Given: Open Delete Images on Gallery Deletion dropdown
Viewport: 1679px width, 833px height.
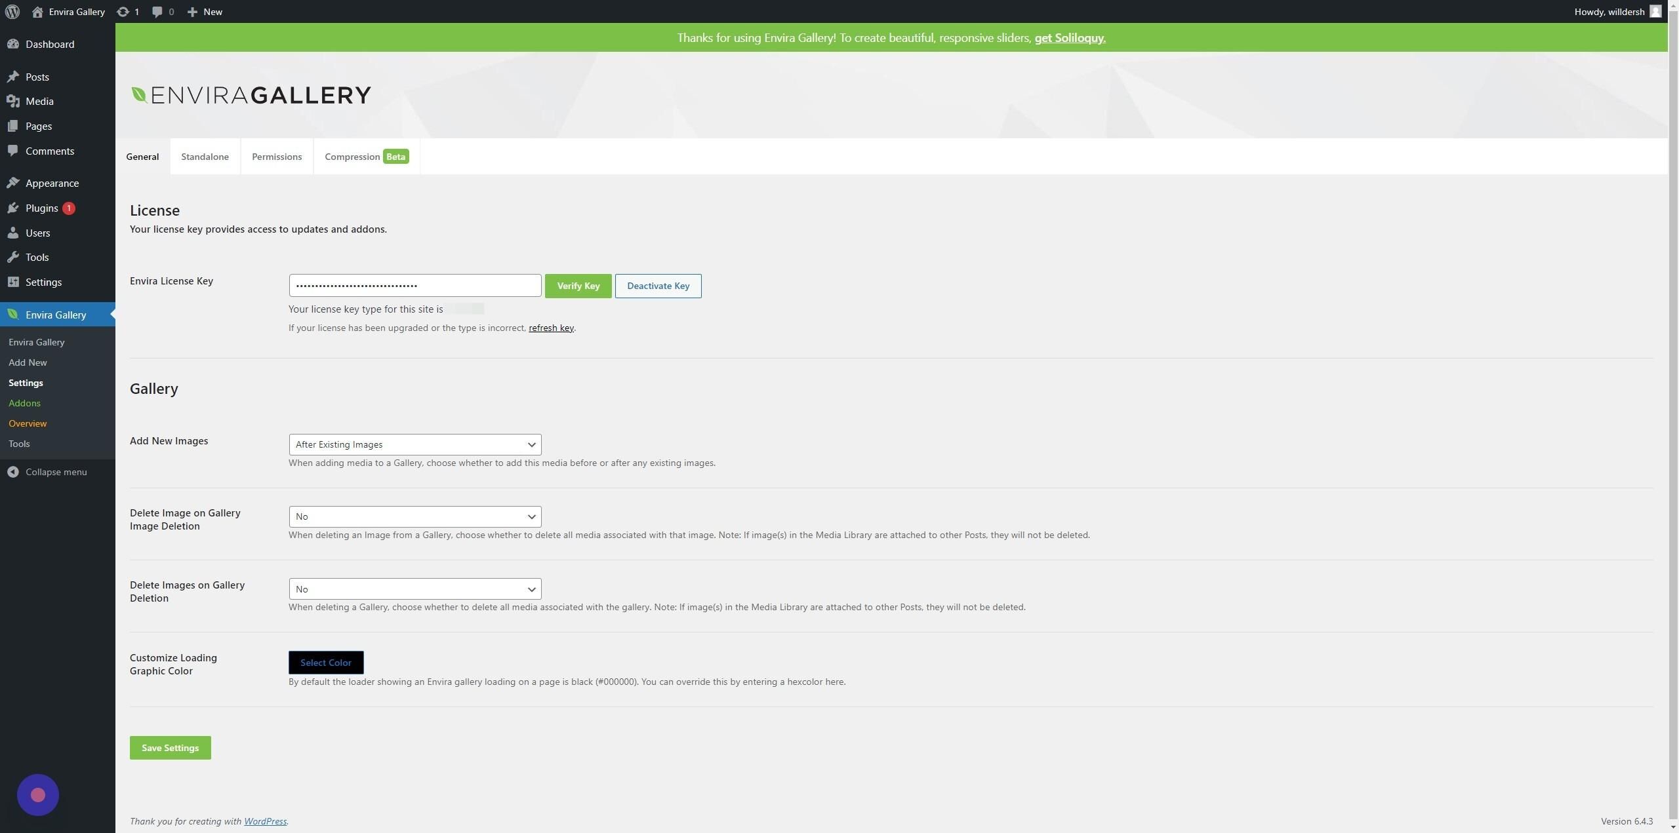Looking at the screenshot, I should click(415, 589).
